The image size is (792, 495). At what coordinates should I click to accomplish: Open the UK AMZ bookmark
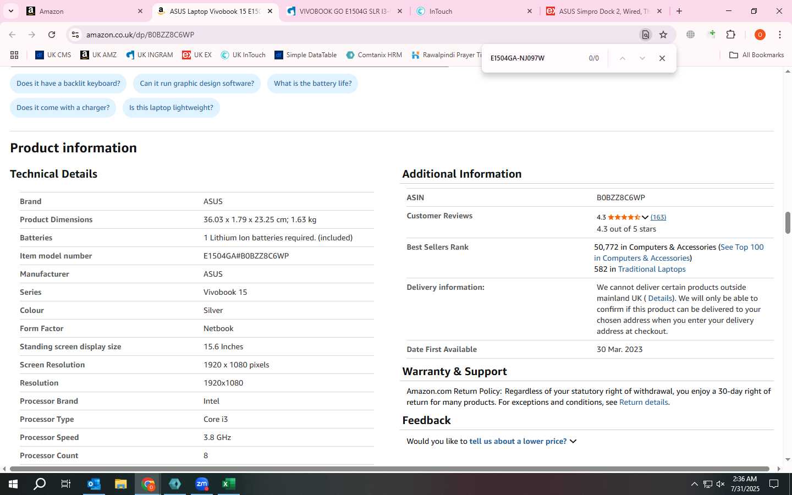[98, 55]
